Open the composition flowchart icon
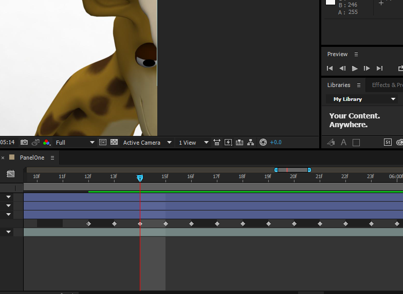This screenshot has height=294, width=403. [251, 142]
